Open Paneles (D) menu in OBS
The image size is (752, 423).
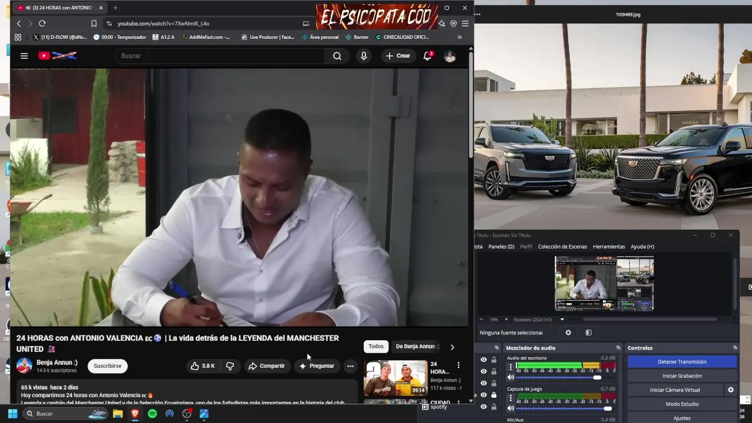pyautogui.click(x=501, y=247)
